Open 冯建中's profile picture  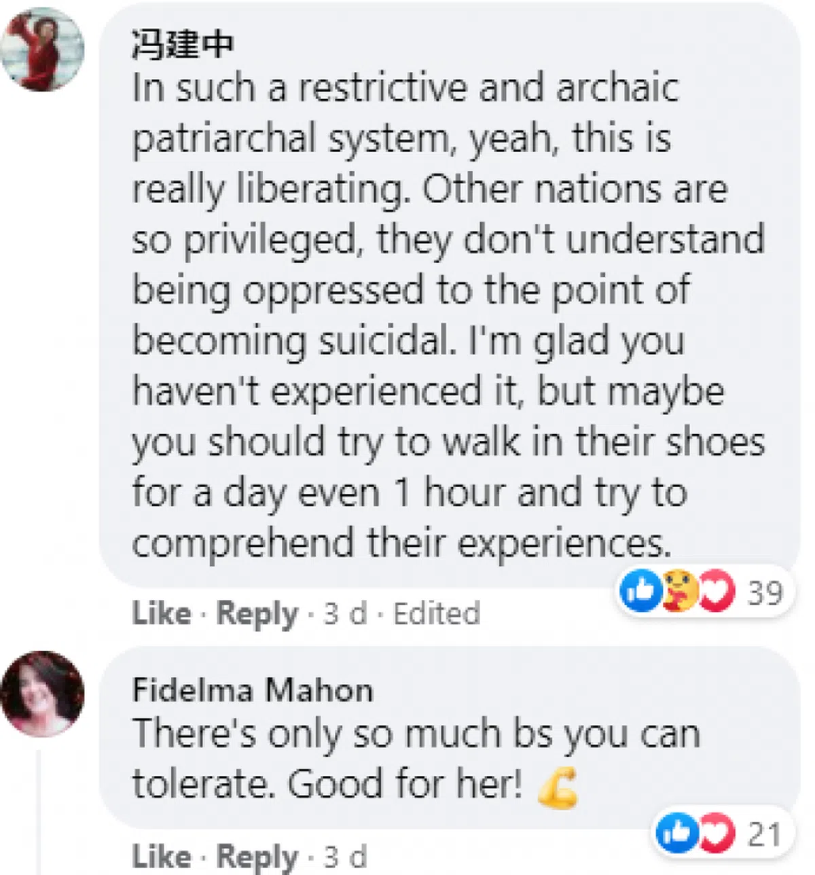click(x=42, y=50)
